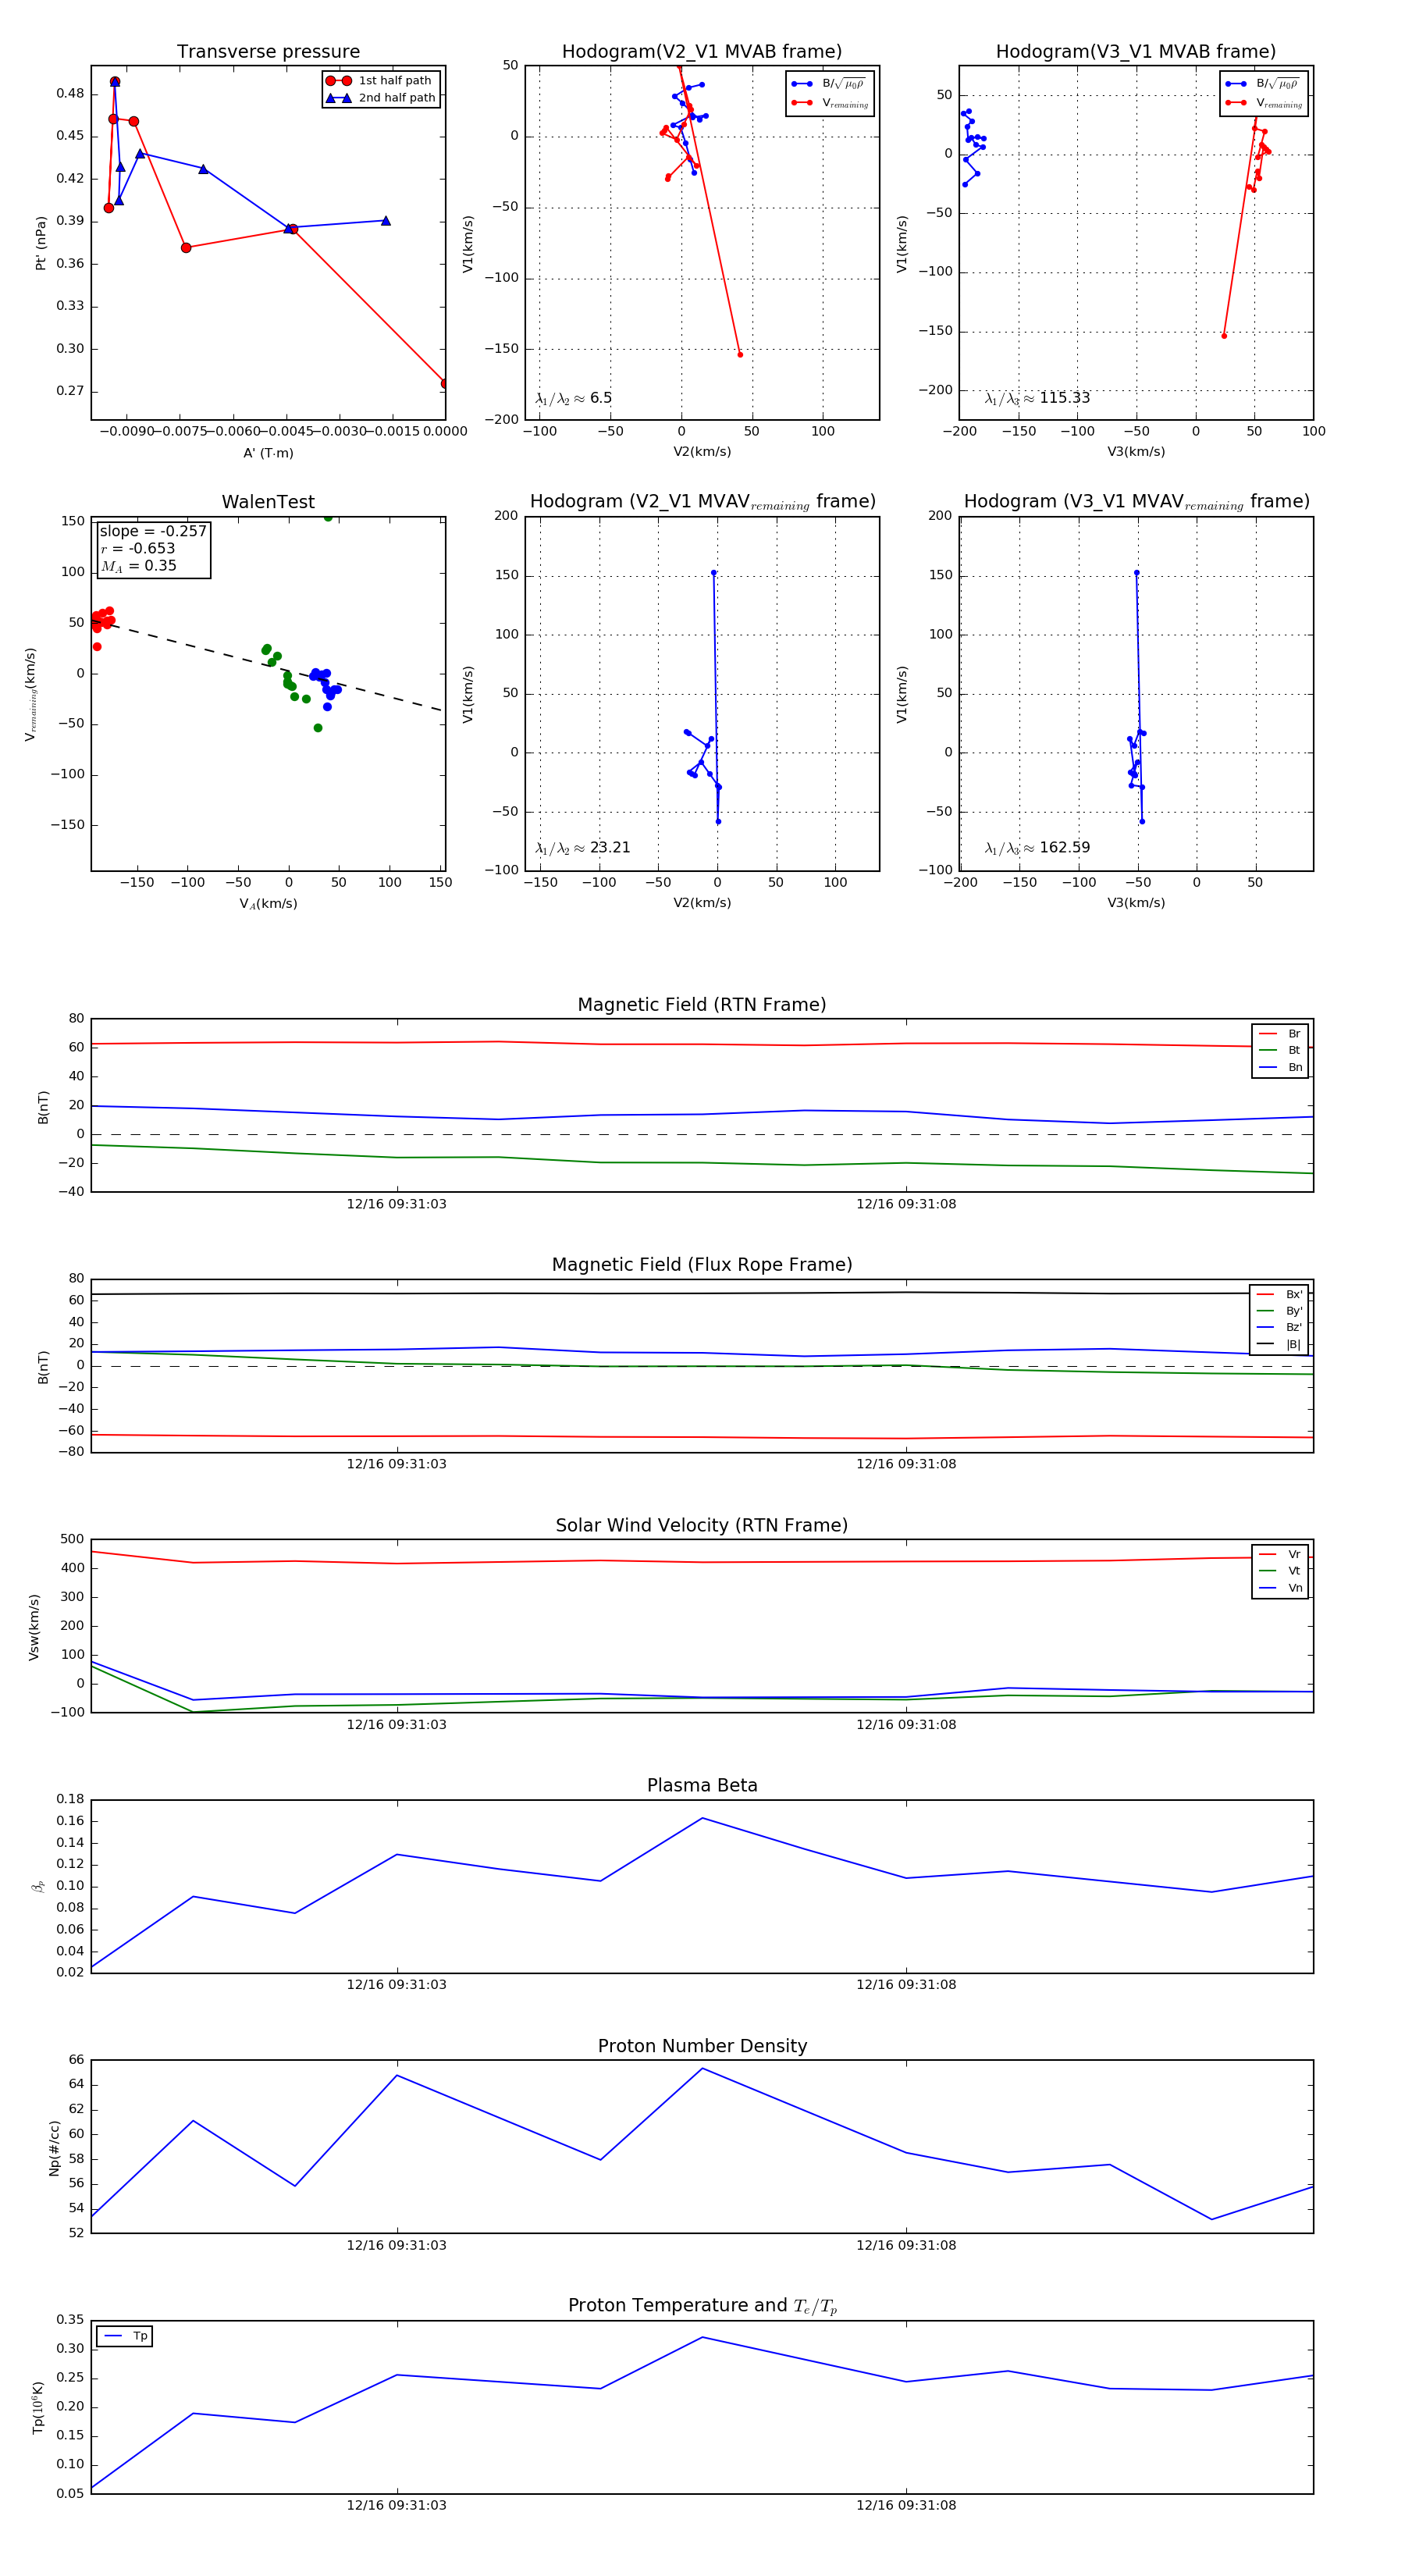The width and height of the screenshot is (1405, 2576).
Task: Click the β_p y-axis label of Plasma Beta
Action: point(38,1887)
